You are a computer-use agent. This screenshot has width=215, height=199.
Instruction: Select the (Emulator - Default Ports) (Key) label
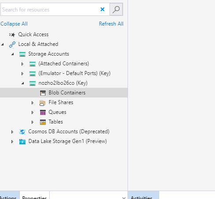pos(74,73)
